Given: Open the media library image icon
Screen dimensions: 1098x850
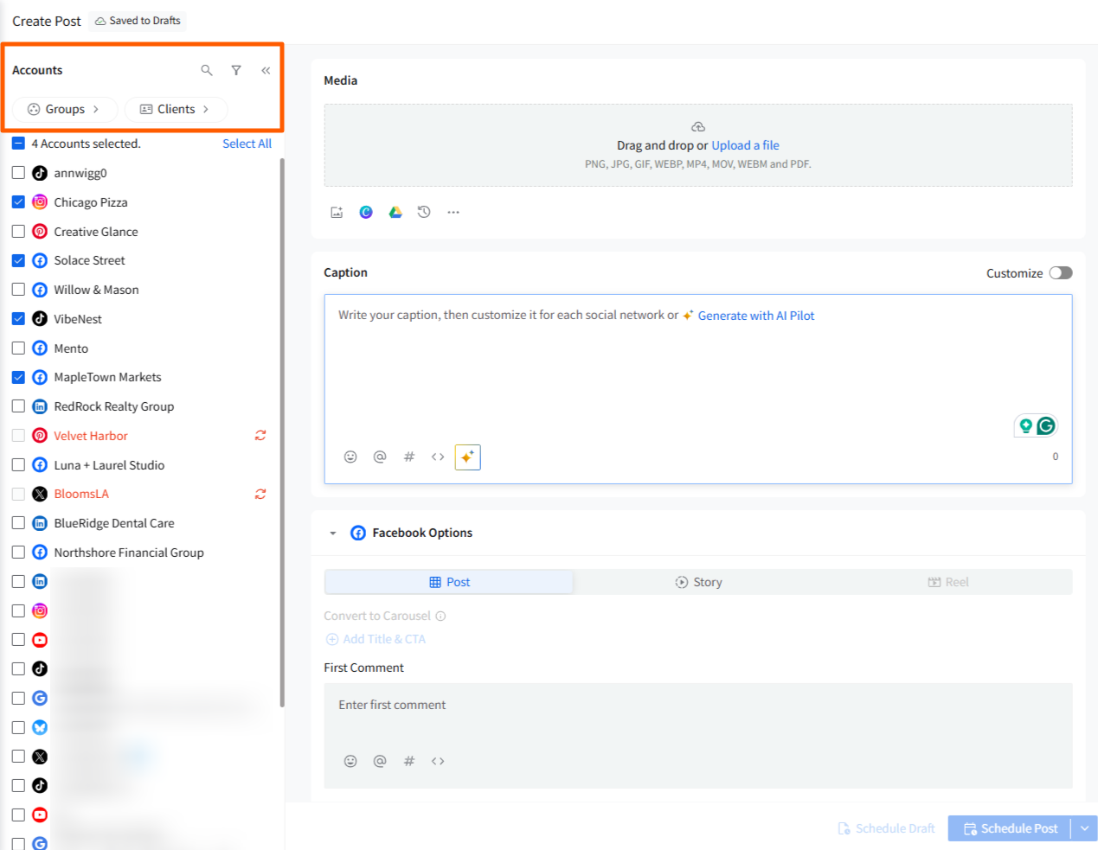Looking at the screenshot, I should click(x=337, y=212).
